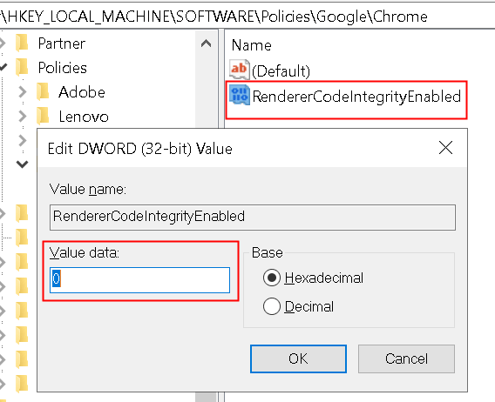Click the registry address bar path
495x402 pixels.
coord(214,17)
